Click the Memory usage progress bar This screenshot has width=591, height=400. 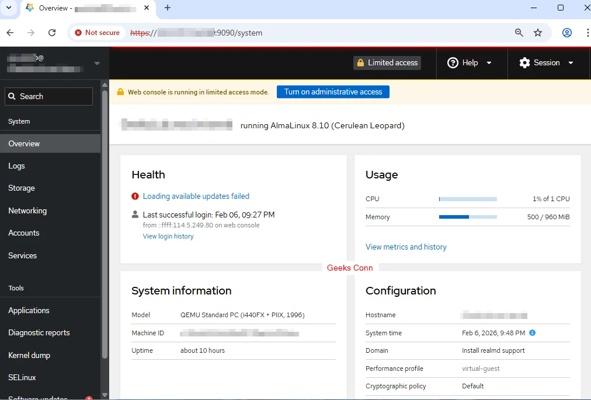467,217
